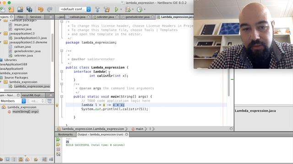The height and width of the screenshot is (164, 293).
Task: Click breadcrumb lambda_expression.Lambda_expression
Action: (x=93, y=129)
